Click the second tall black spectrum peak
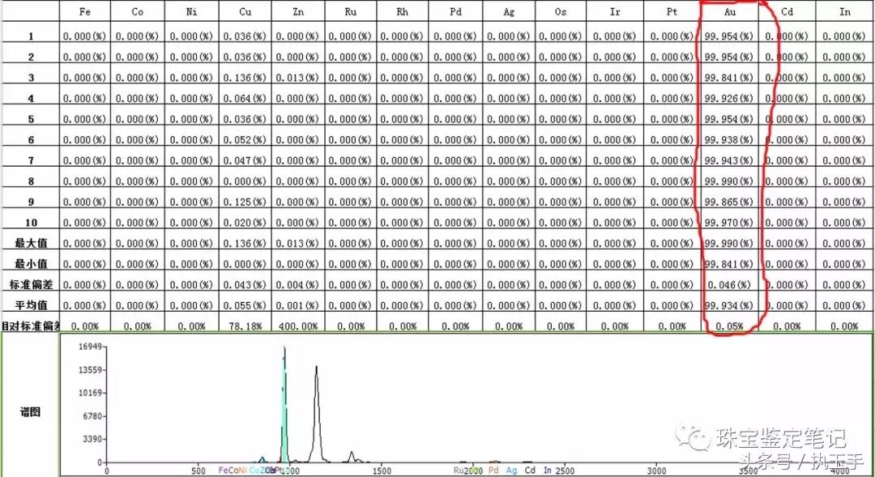875x477 pixels. [317, 415]
